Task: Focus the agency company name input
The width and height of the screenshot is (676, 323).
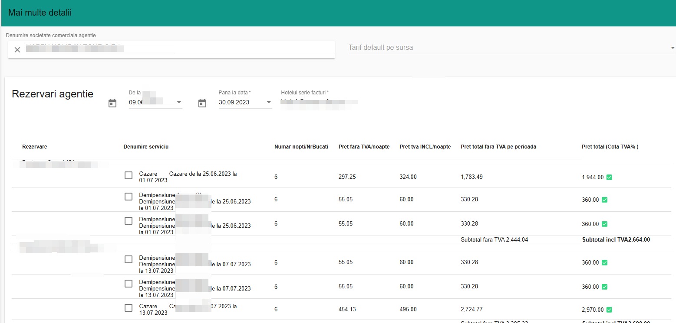Action: (x=180, y=49)
